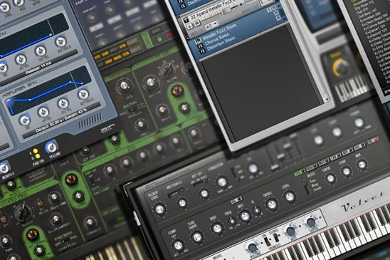This screenshot has width=390, height=260.
Task: Click the Velvet tremolo Rate knob
Action: pyautogui.click(x=290, y=231)
